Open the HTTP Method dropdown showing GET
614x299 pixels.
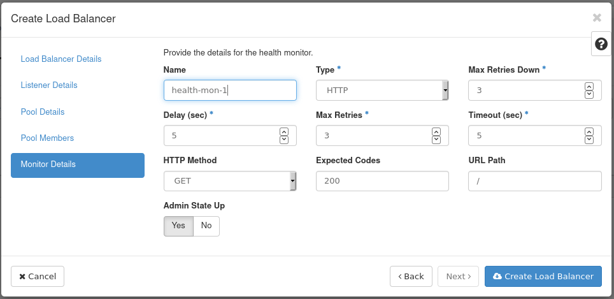click(x=230, y=181)
